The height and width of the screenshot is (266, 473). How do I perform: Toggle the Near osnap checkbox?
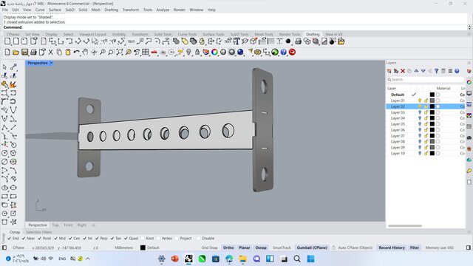point(24,238)
